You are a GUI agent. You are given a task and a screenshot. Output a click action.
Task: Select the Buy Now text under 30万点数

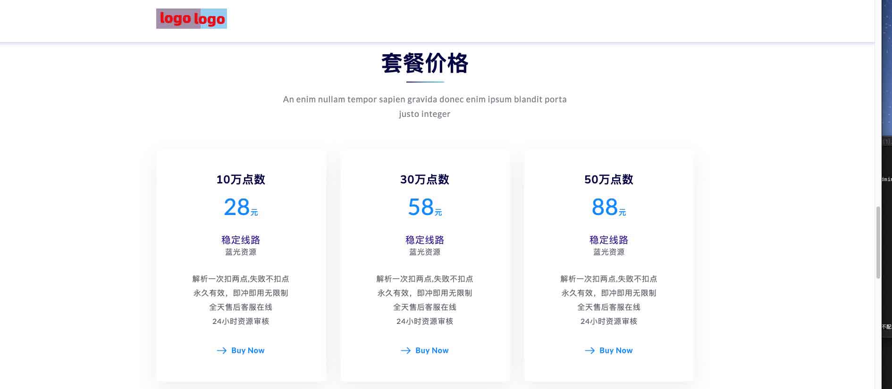432,350
